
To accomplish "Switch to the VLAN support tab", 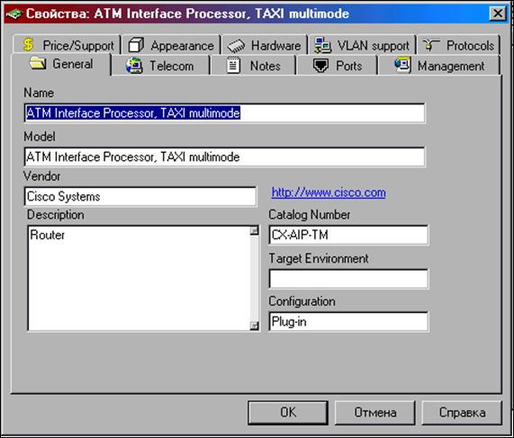I will [362, 44].
